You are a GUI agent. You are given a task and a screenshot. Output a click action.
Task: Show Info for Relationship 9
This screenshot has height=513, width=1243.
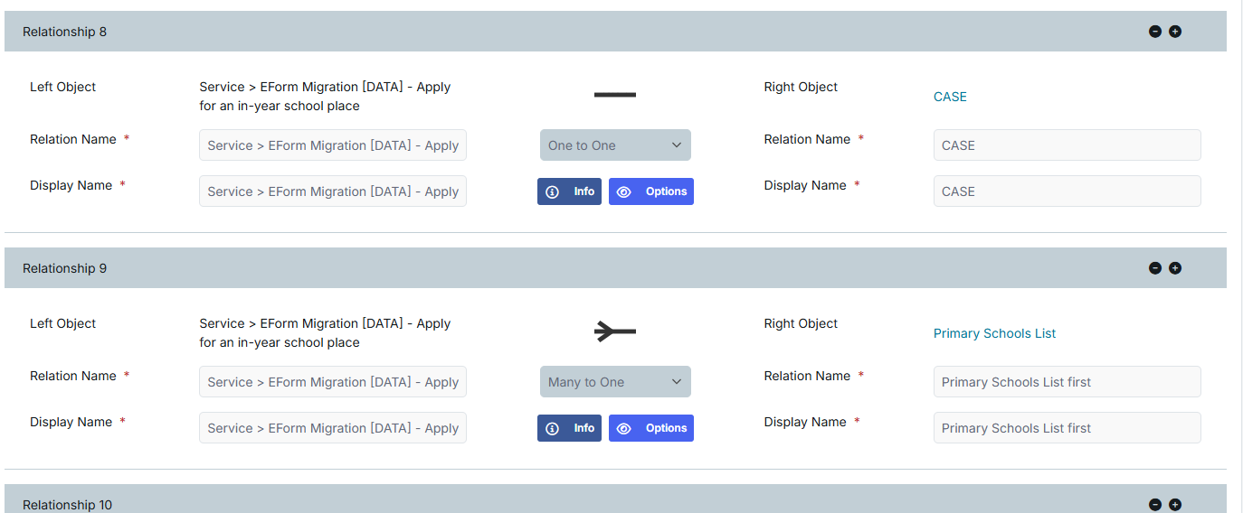pyautogui.click(x=569, y=428)
